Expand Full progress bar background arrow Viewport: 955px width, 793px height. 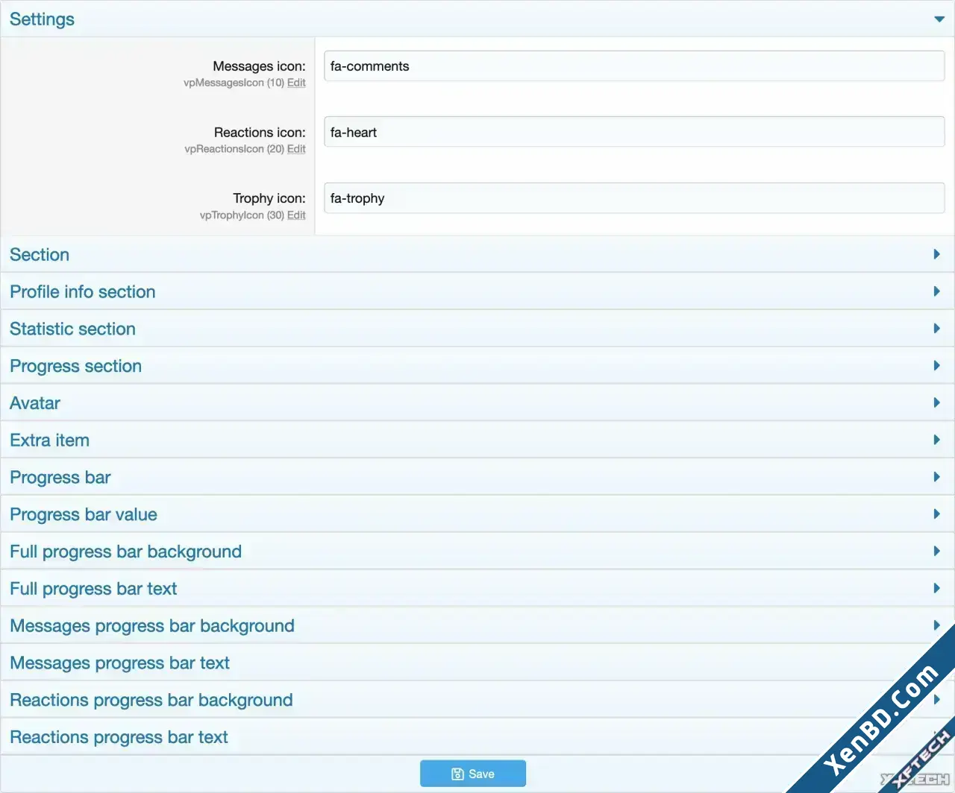[x=937, y=552]
